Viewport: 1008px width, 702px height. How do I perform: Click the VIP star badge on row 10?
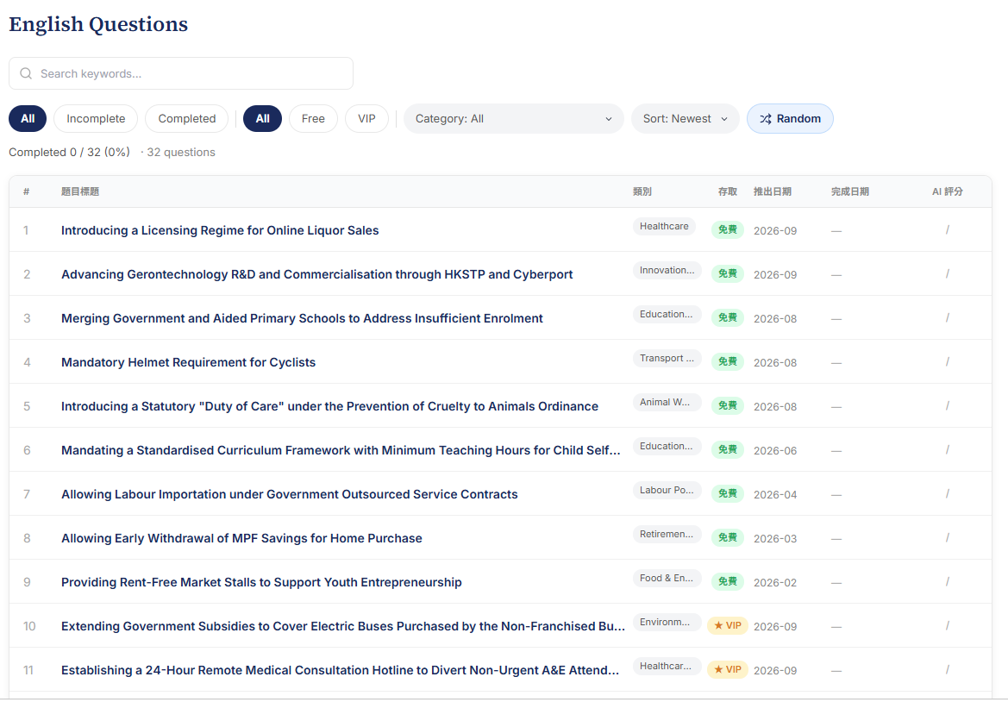(x=727, y=625)
